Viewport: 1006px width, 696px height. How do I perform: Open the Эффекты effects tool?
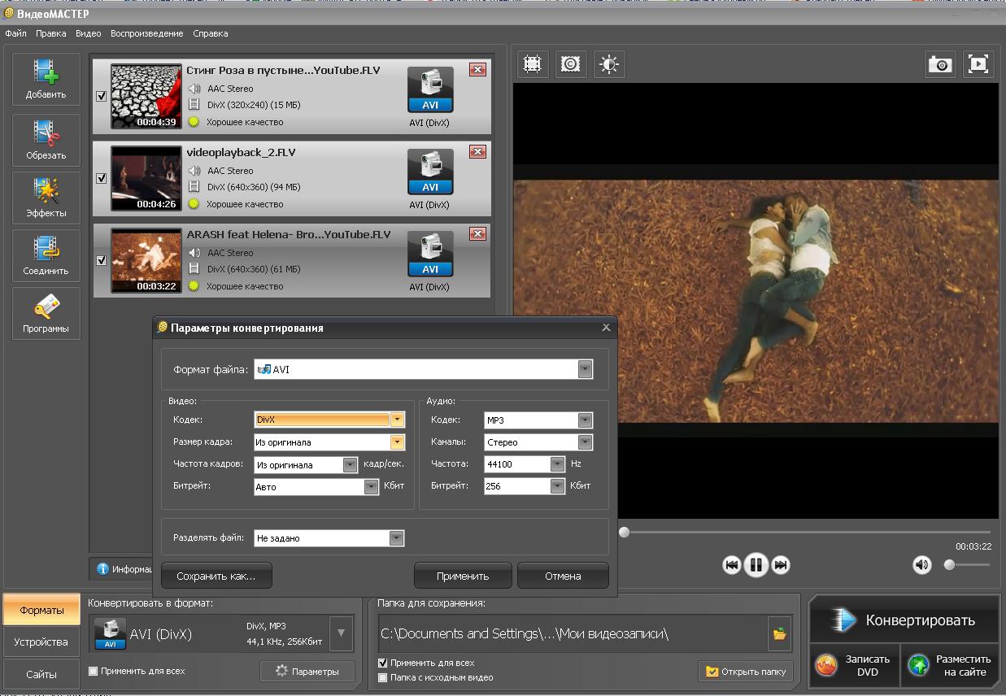pos(46,198)
